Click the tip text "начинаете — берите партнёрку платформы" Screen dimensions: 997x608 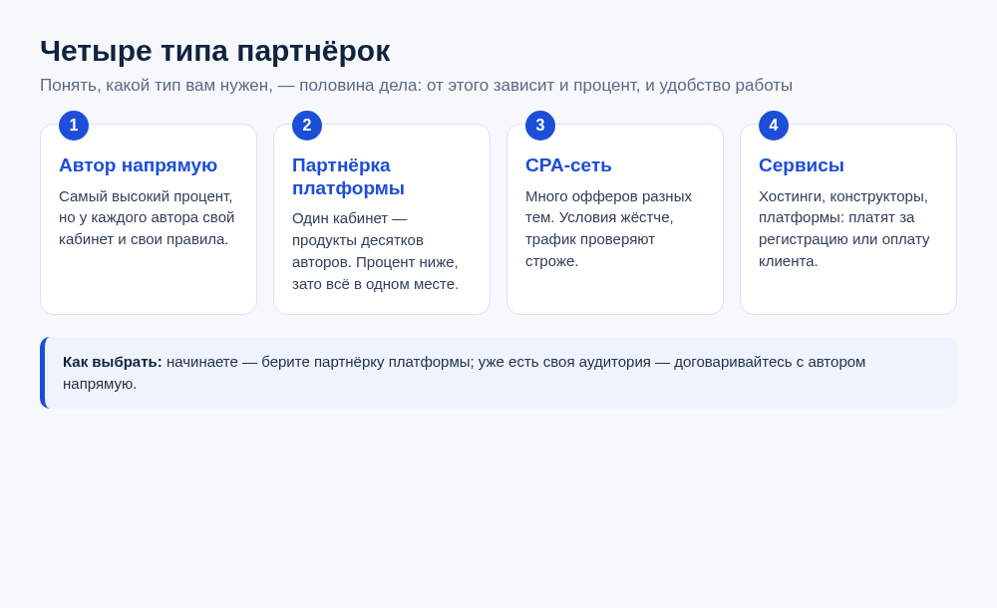[320, 362]
